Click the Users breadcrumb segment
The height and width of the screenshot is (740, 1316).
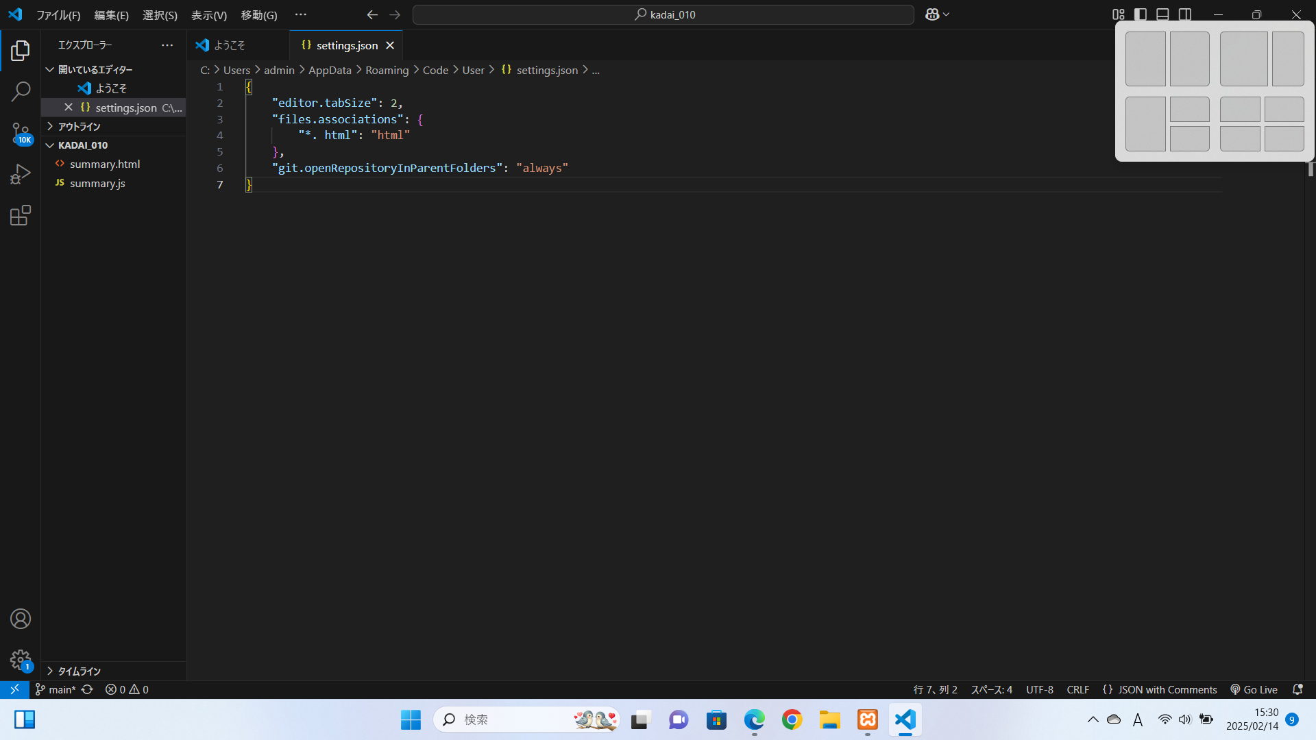point(236,70)
